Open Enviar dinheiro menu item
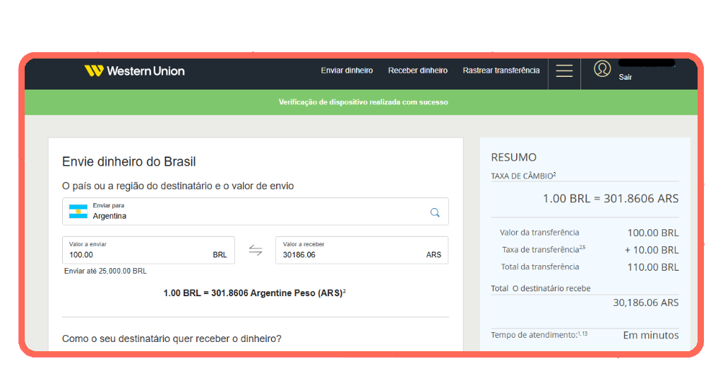 point(347,71)
